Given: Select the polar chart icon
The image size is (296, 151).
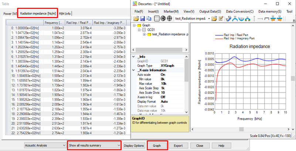Looking at the screenshot, I should [x=163, y=18].
